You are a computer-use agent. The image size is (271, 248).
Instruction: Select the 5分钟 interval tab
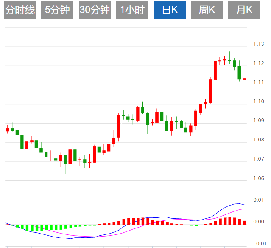pyautogui.click(x=57, y=10)
